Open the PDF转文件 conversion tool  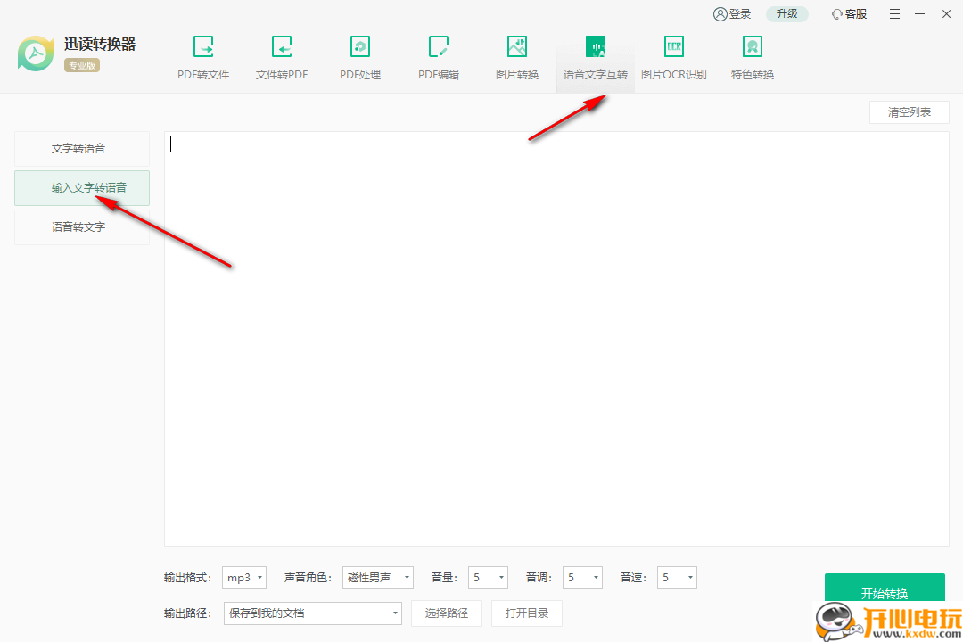(203, 56)
